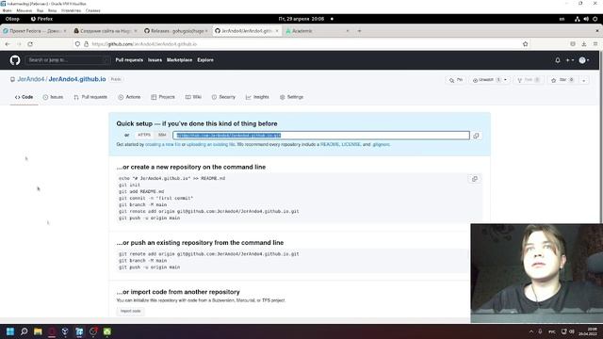Expand the star lists dropdown

pyautogui.click(x=584, y=80)
